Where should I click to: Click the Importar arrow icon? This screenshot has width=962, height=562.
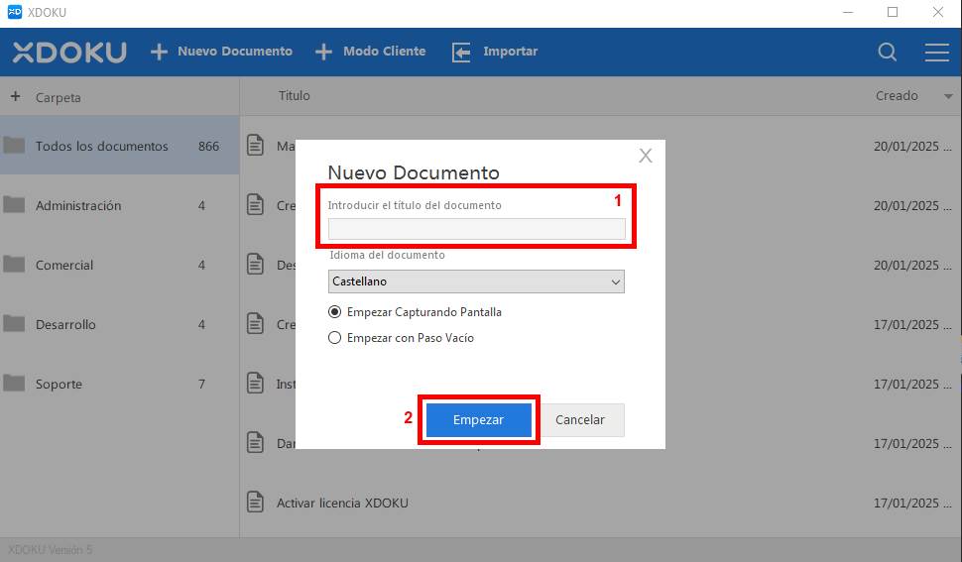(461, 53)
